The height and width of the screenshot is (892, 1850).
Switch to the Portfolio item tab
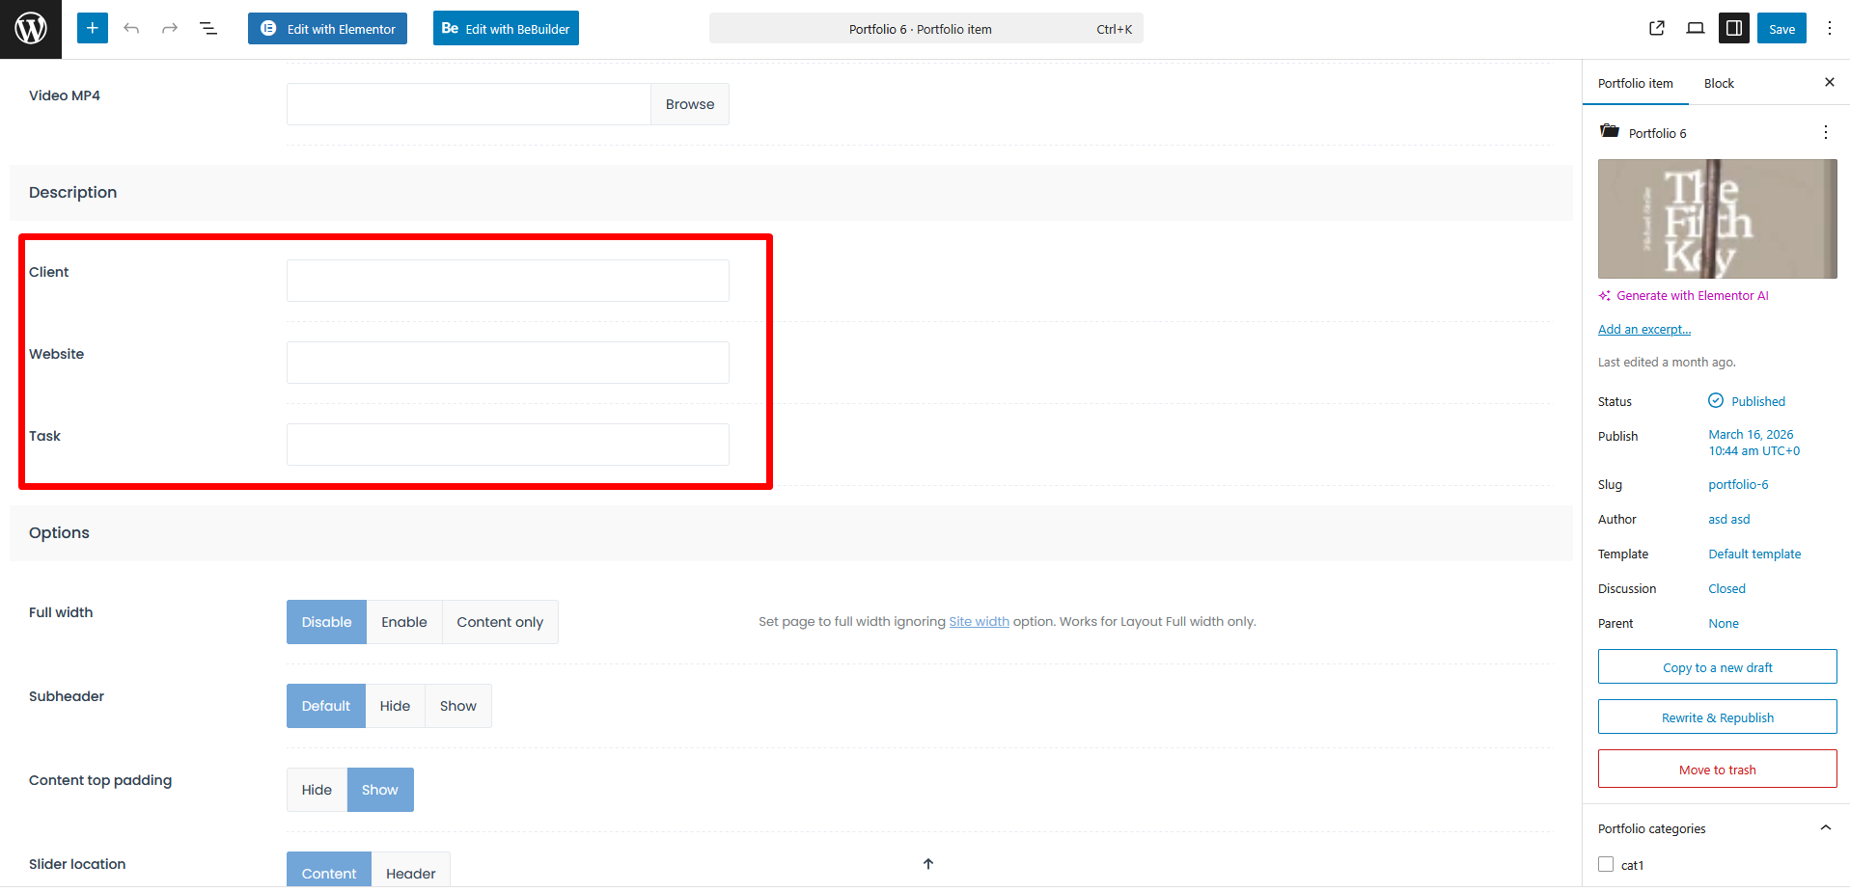pyautogui.click(x=1635, y=84)
